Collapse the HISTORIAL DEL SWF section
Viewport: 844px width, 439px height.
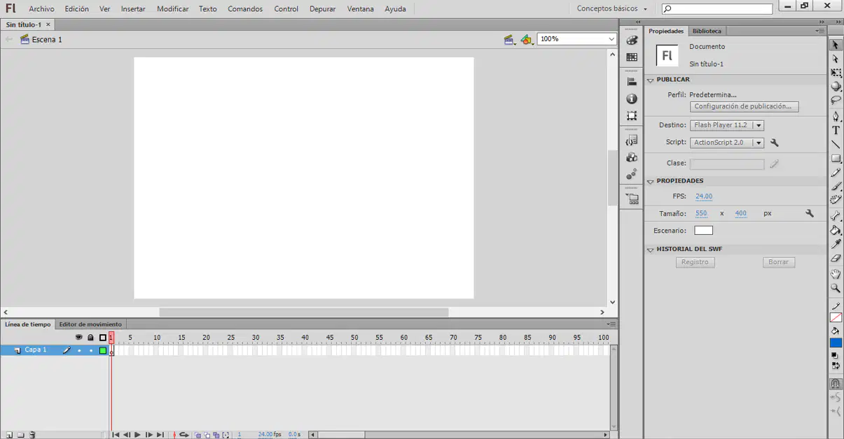[x=651, y=250]
